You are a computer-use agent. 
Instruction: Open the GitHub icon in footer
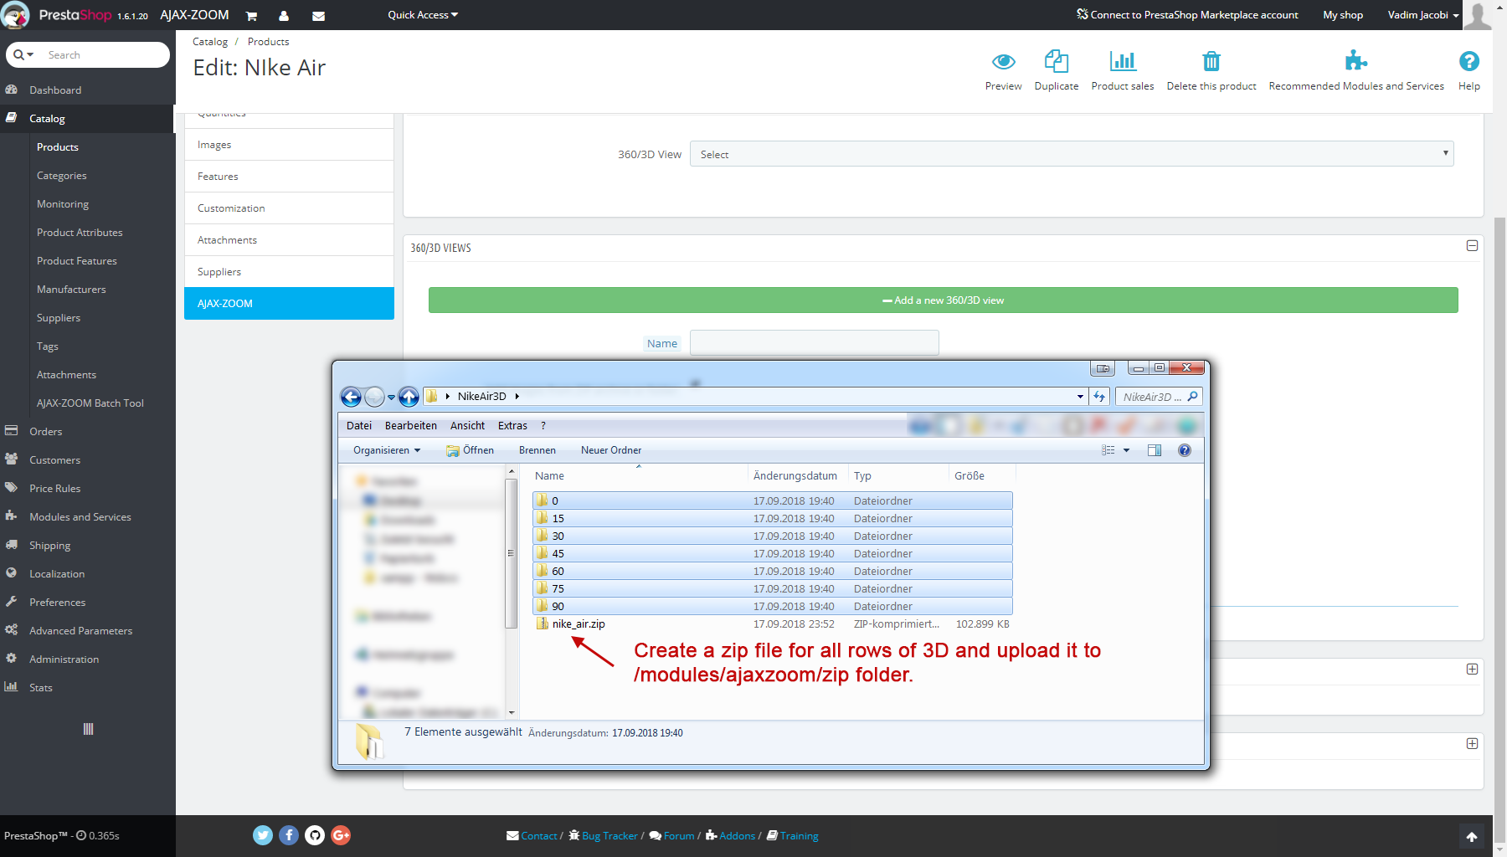tap(315, 835)
